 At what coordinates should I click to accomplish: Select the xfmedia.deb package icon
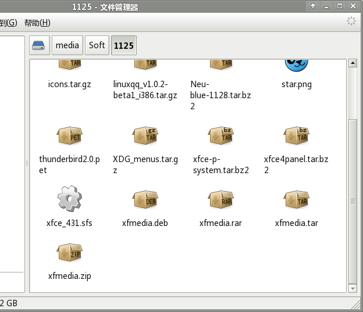pyautogui.click(x=145, y=199)
